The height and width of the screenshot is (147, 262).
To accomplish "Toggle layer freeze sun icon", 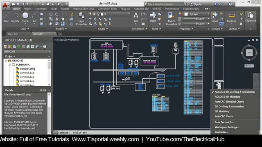I will pos(94,14).
